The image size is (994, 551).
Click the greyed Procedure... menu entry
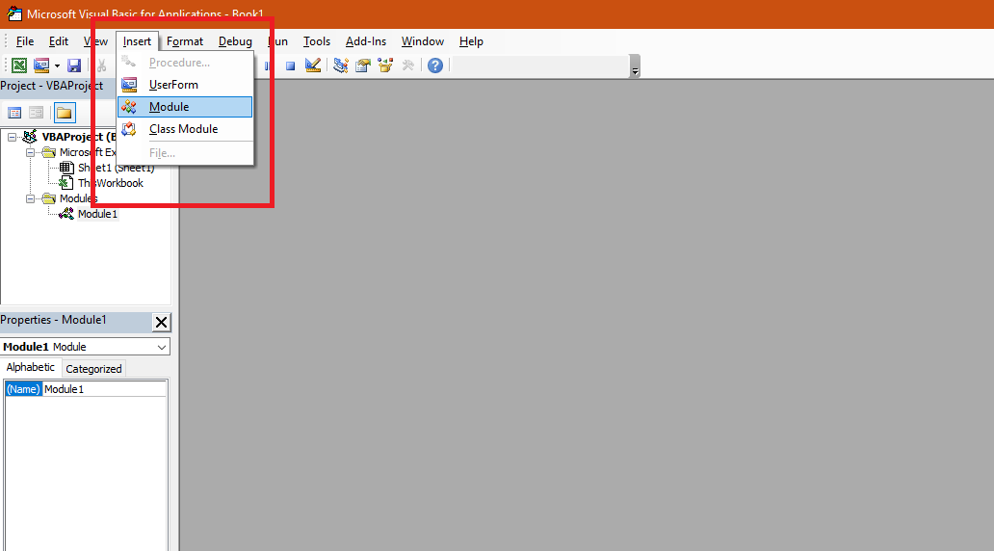(185, 63)
